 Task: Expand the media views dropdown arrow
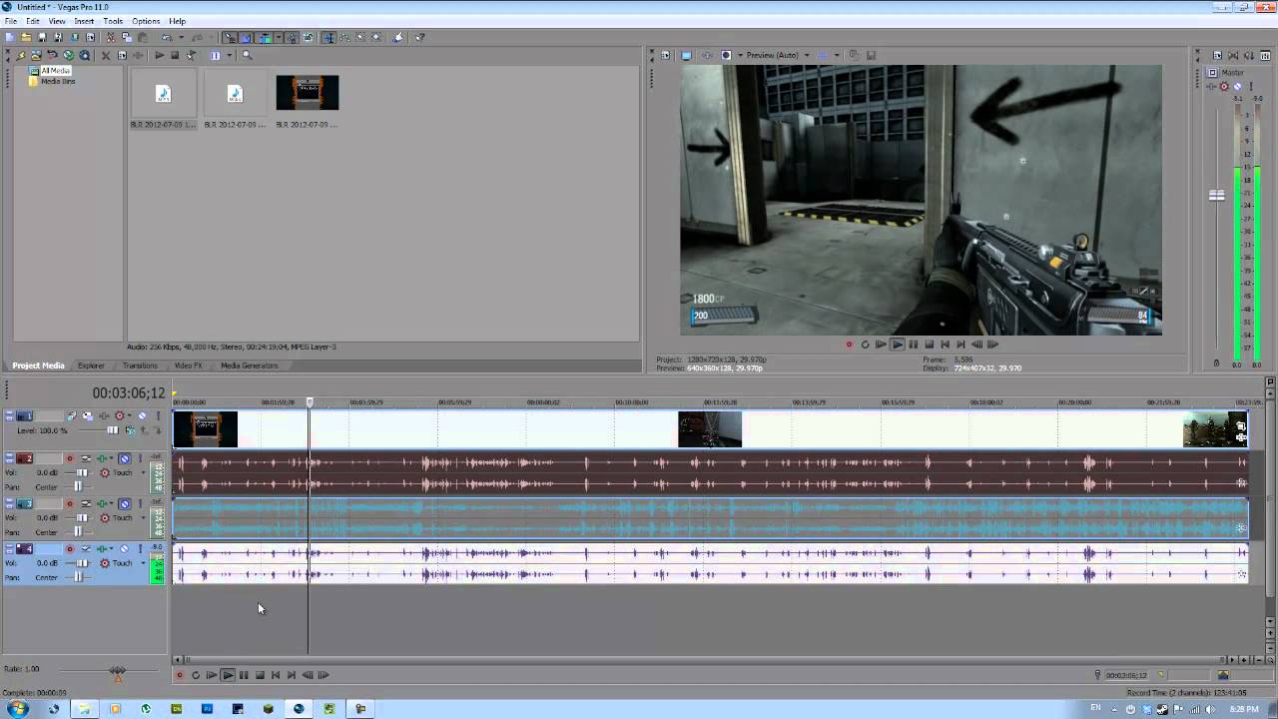(x=229, y=56)
